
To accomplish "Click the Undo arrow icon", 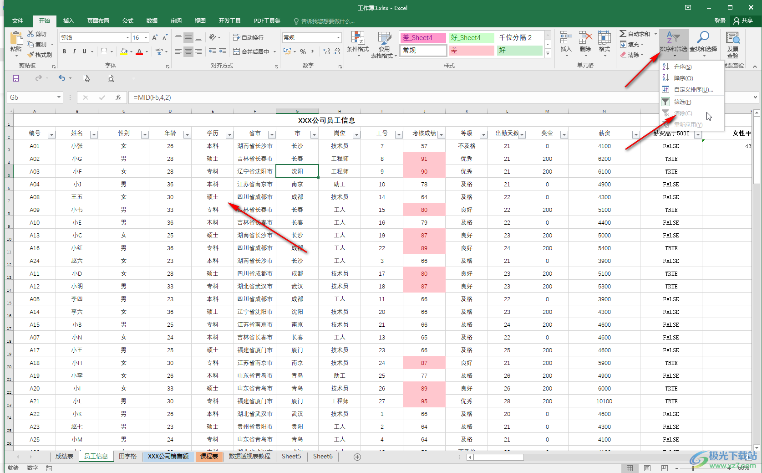I will (62, 78).
